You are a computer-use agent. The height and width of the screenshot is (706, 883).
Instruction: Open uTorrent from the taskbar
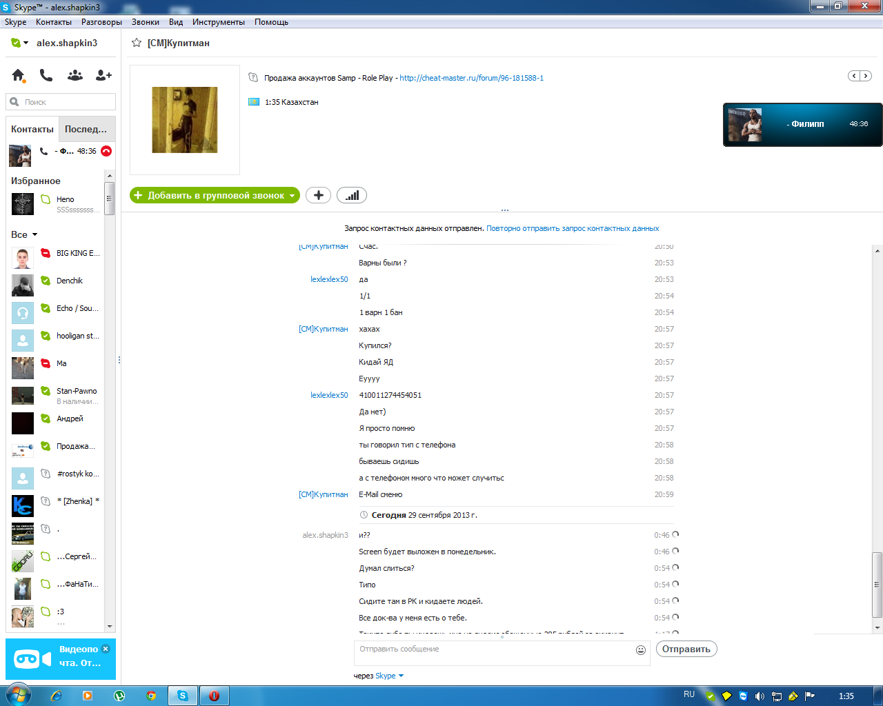click(119, 696)
